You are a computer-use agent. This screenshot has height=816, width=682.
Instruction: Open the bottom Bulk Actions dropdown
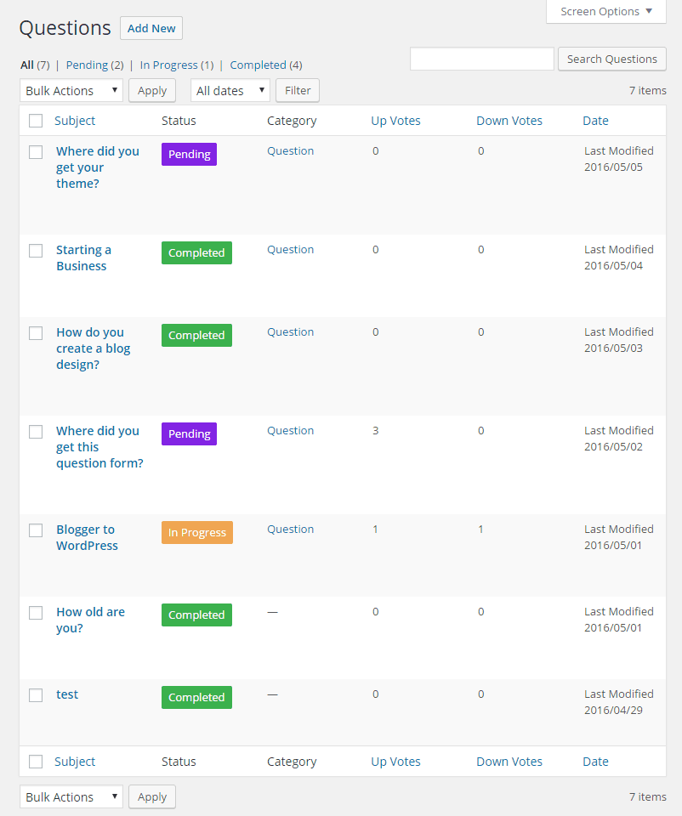[x=71, y=796]
